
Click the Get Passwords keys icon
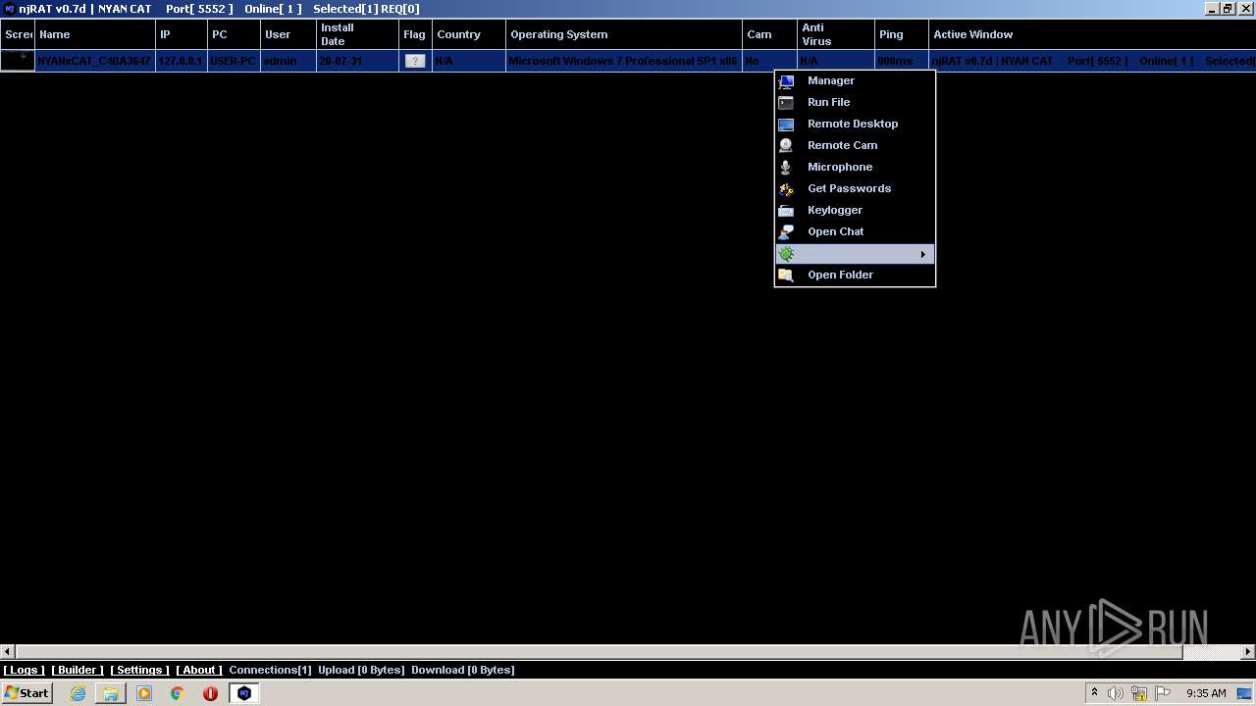coord(786,189)
